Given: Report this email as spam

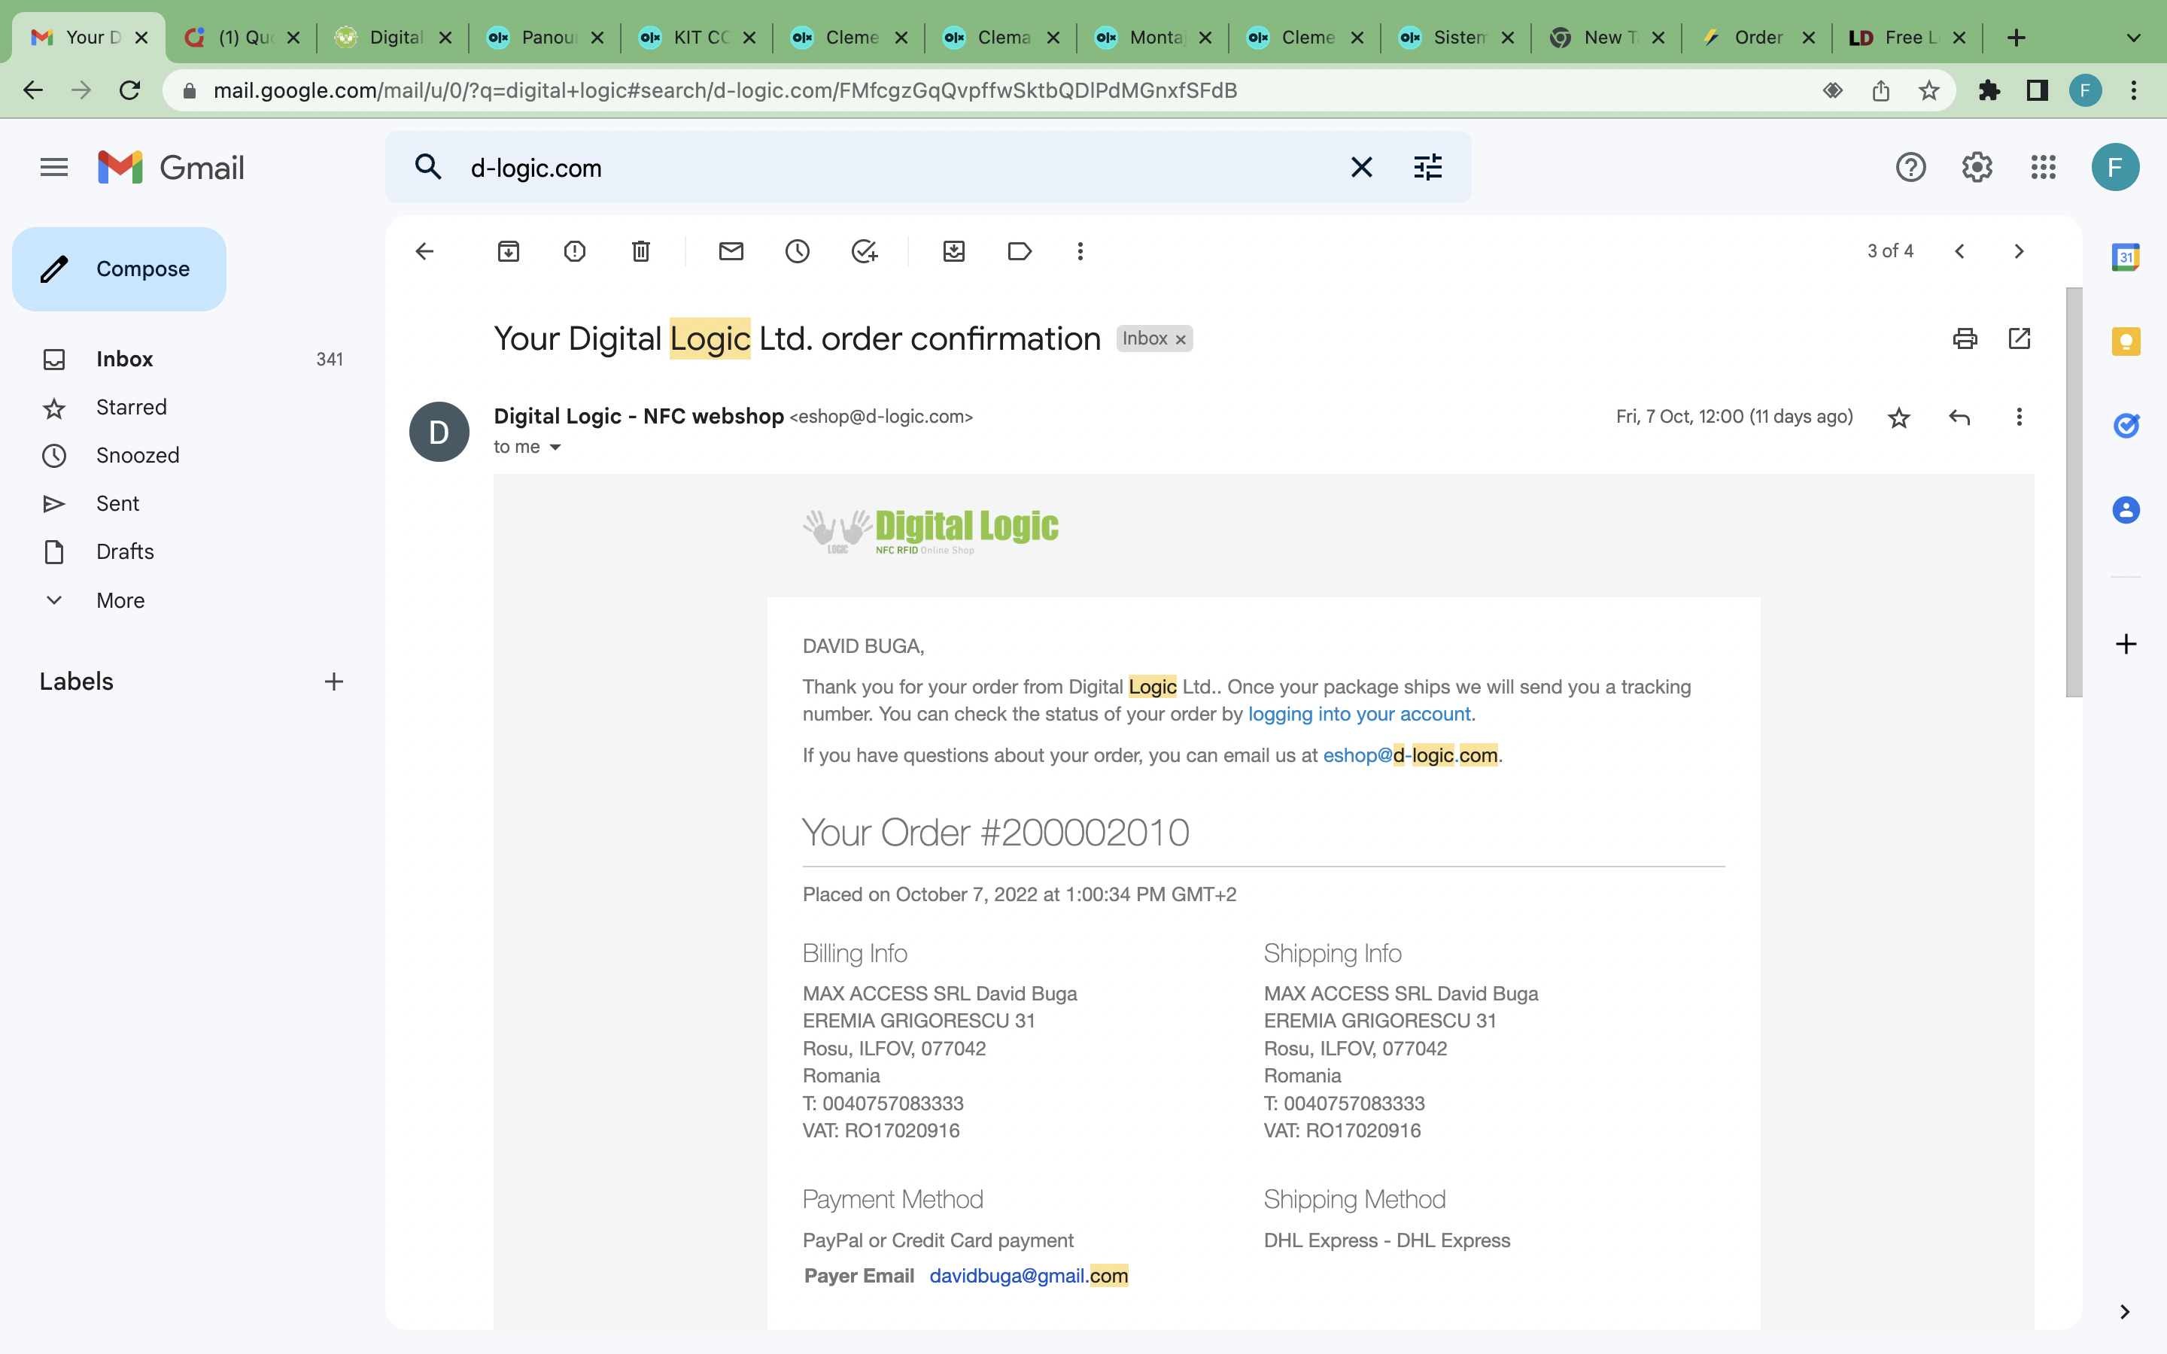Looking at the screenshot, I should point(575,252).
